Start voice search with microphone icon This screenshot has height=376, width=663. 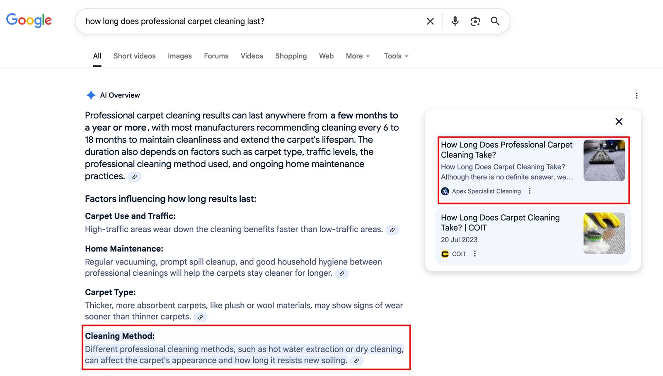[x=455, y=21]
